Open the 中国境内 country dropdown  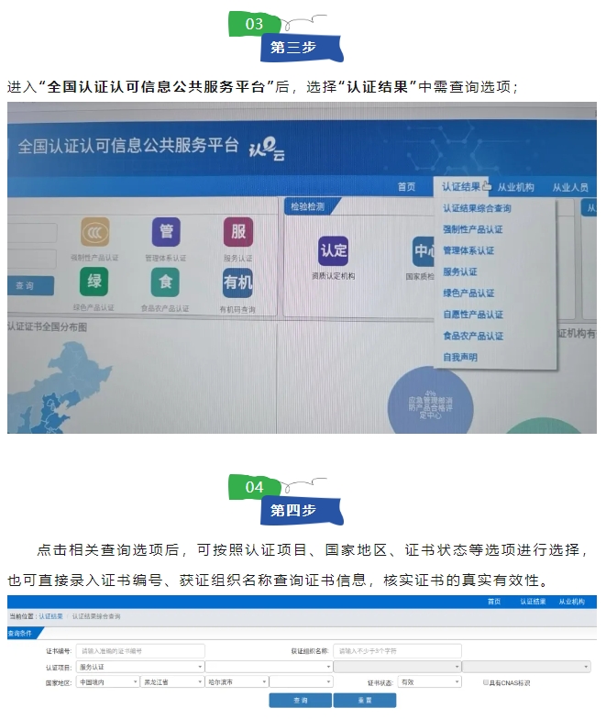click(x=106, y=682)
